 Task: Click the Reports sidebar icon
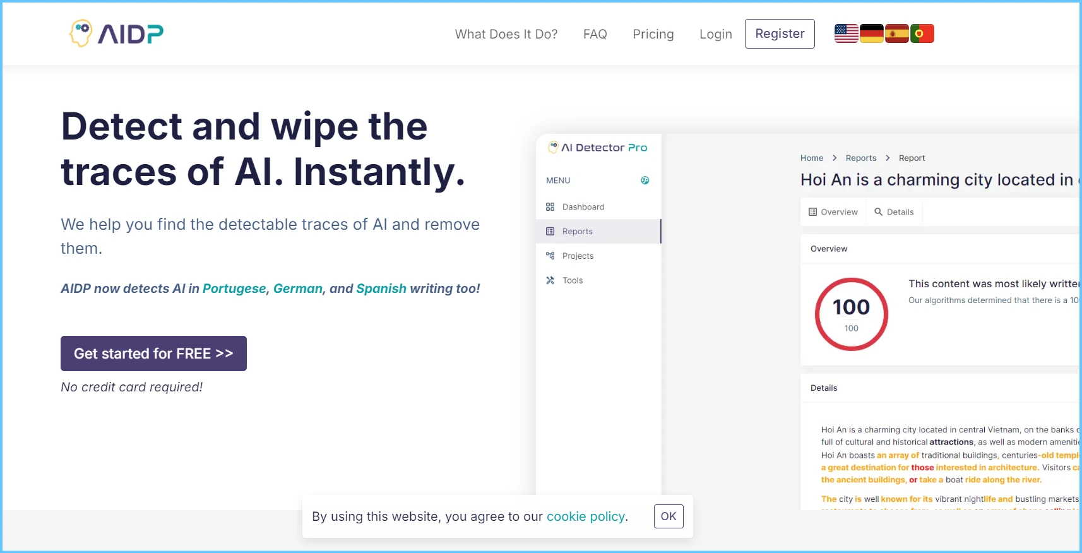coord(550,232)
